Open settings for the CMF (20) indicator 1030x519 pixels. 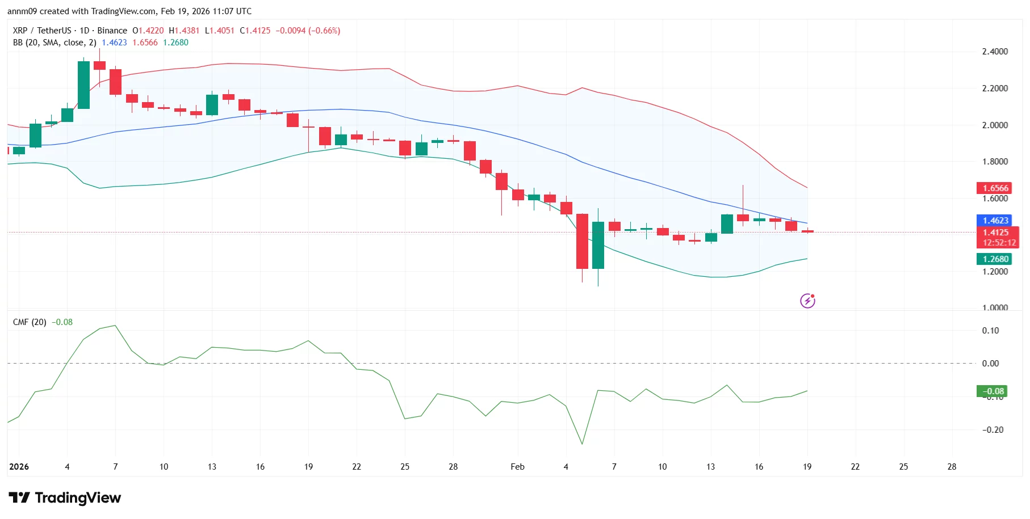(x=30, y=322)
